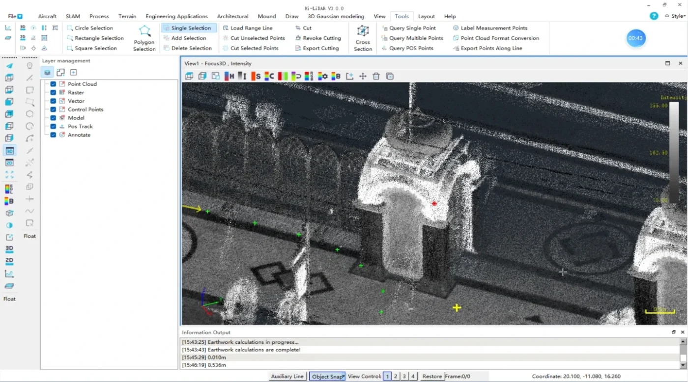Screen dimensions: 688x382
Task: Select view control number 4
Action: 413,376
